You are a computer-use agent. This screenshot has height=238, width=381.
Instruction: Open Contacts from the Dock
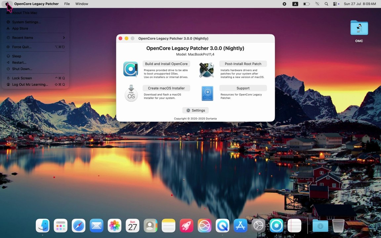pos(150,225)
